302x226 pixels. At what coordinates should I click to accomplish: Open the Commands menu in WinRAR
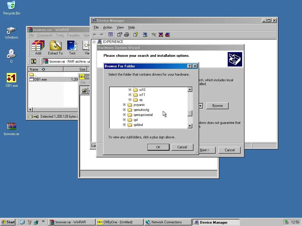pos(45,35)
